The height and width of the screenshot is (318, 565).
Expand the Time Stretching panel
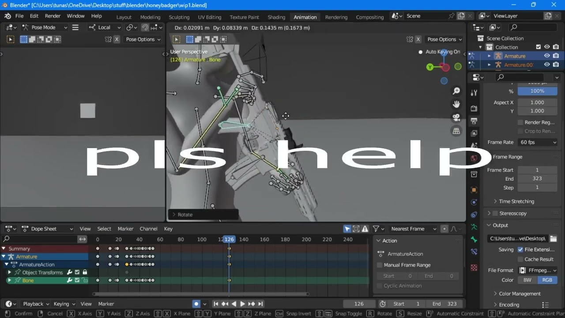[513, 201]
